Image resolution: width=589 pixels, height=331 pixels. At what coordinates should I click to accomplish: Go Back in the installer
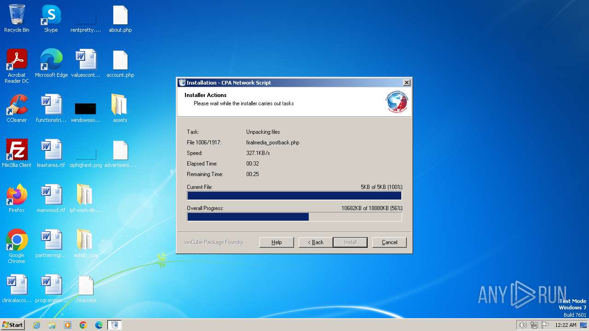coord(316,242)
